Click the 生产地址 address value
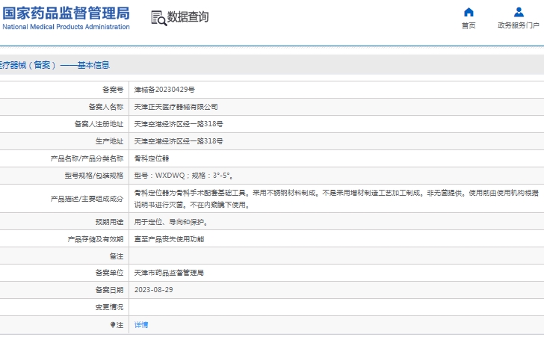 [x=179, y=141]
